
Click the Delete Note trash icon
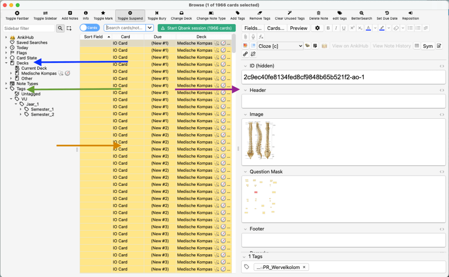318,14
